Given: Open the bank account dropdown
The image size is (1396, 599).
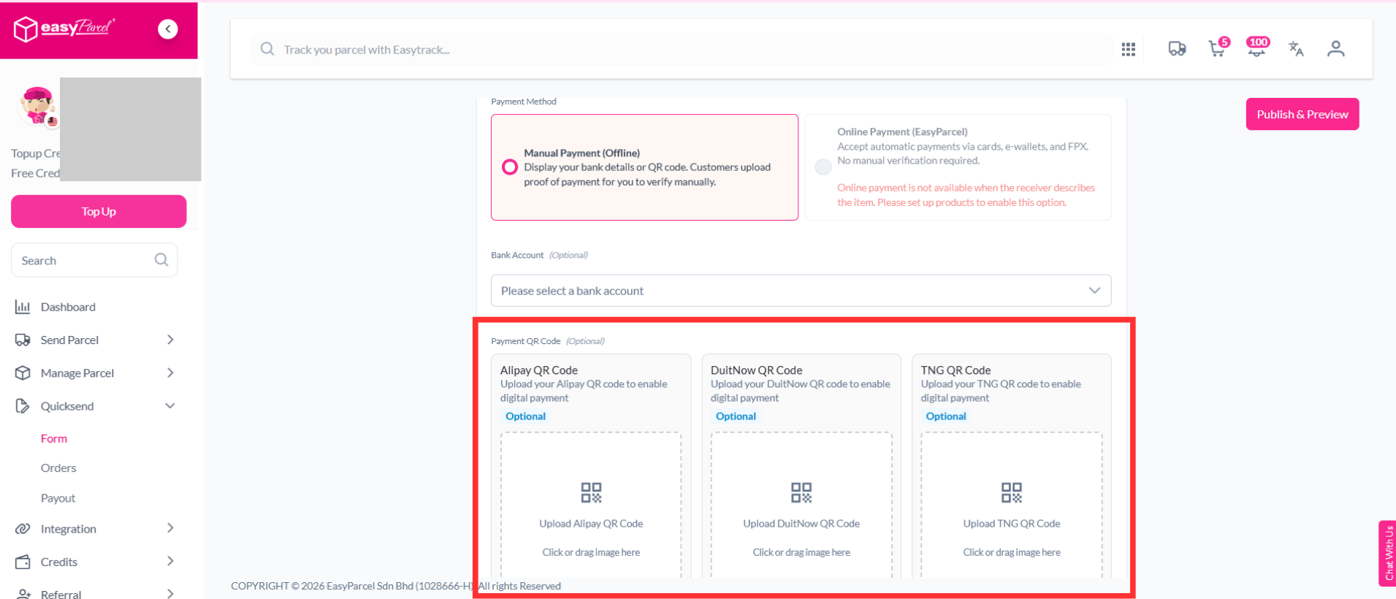Looking at the screenshot, I should coord(801,291).
